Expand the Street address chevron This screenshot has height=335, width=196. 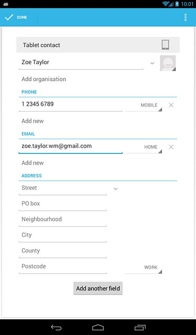116,189
